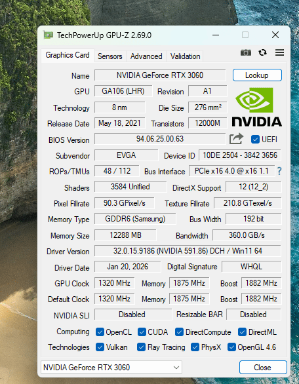Click the Bus Width value 192 bit
This screenshot has width=299, height=384.
click(253, 219)
